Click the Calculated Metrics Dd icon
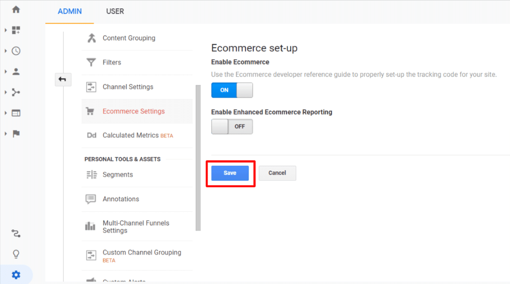The width and height of the screenshot is (510, 284). (x=91, y=135)
